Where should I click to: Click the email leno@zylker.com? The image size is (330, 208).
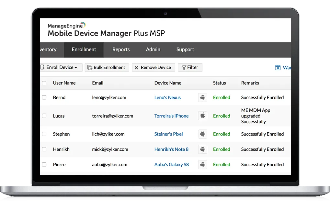click(x=109, y=98)
